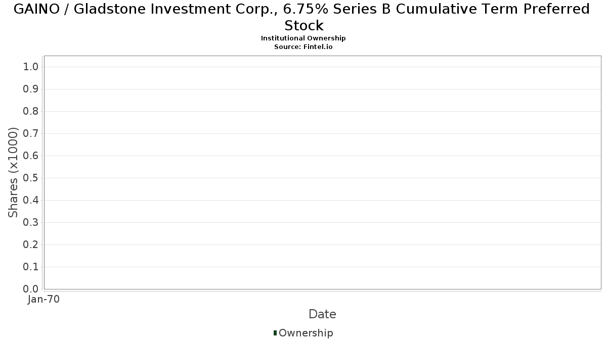Click the Source: Fintel.io text
The image size is (607, 341).
click(303, 46)
